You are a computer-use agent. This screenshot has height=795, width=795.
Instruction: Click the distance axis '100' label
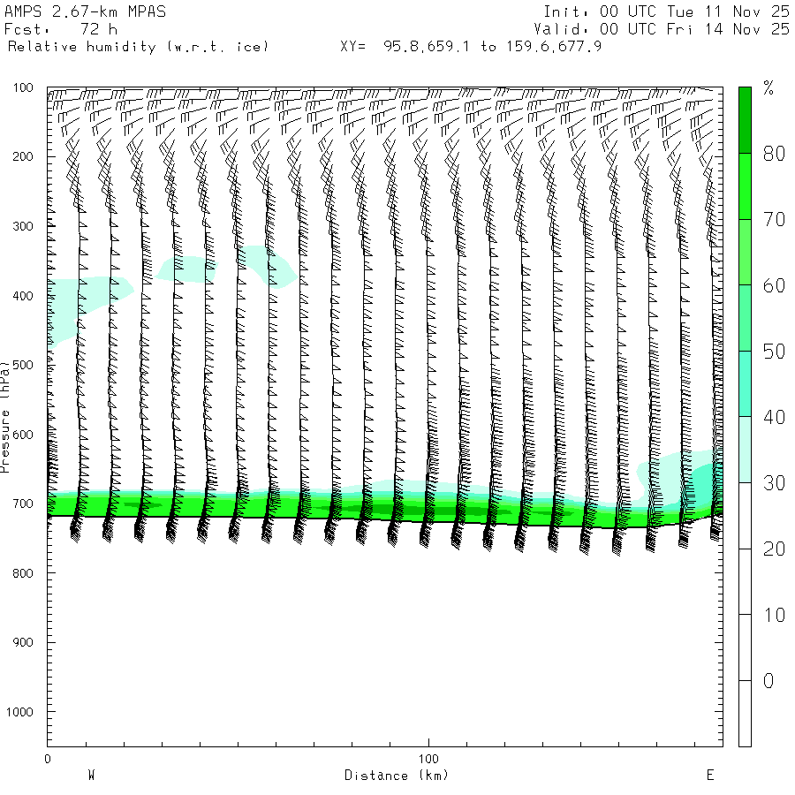click(x=428, y=759)
